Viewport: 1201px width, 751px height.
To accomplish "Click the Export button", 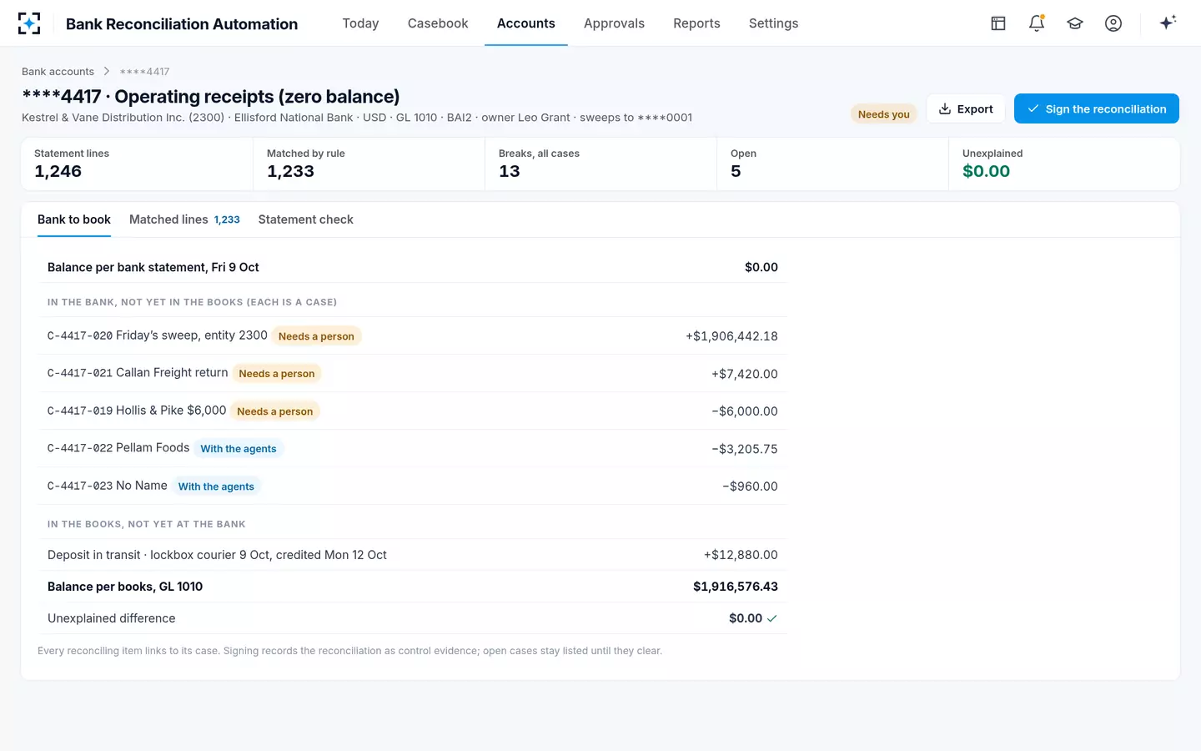I will [966, 108].
